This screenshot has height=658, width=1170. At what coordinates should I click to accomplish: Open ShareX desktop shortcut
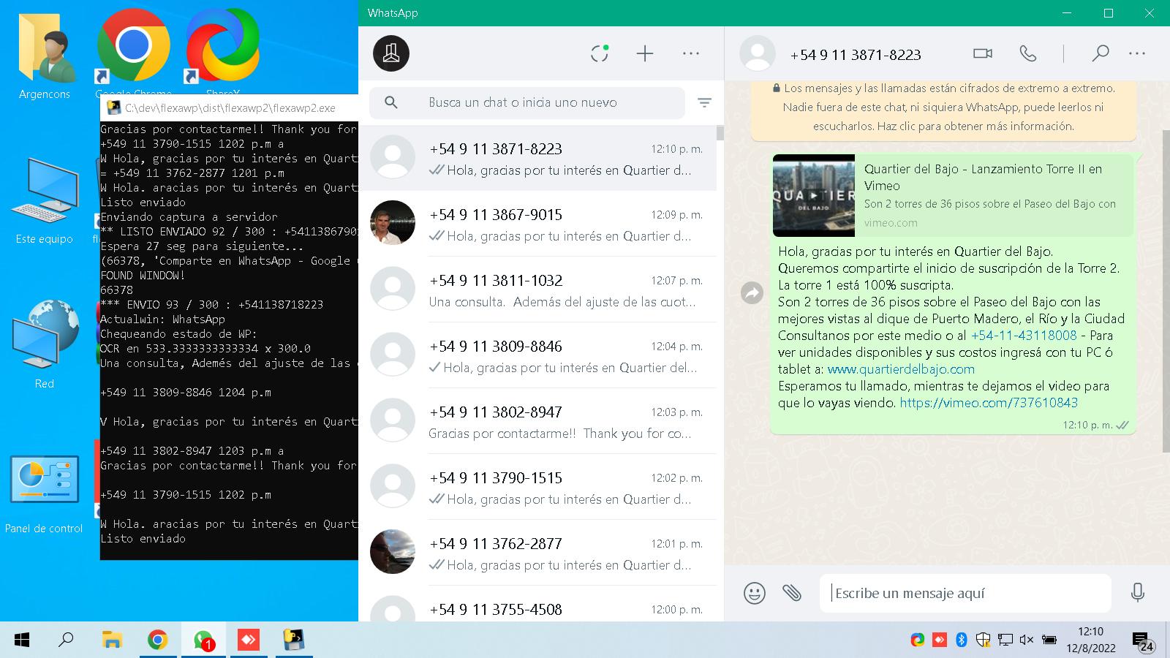click(x=223, y=53)
